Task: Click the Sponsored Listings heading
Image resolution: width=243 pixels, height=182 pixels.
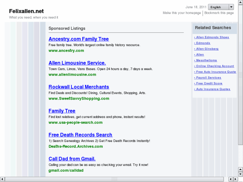Action: coord(67,28)
